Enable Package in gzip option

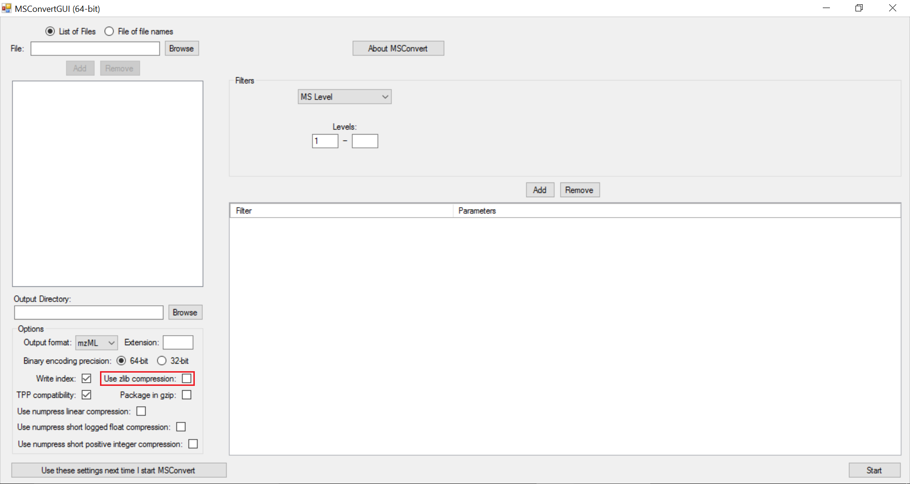(x=187, y=394)
